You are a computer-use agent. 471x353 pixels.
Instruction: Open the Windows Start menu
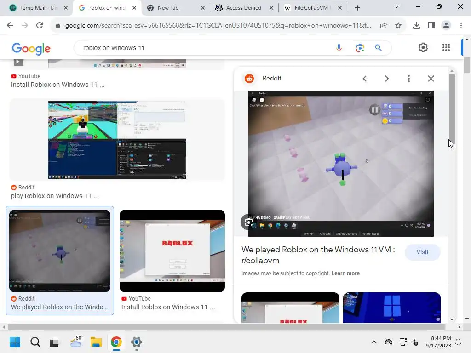tap(15, 342)
